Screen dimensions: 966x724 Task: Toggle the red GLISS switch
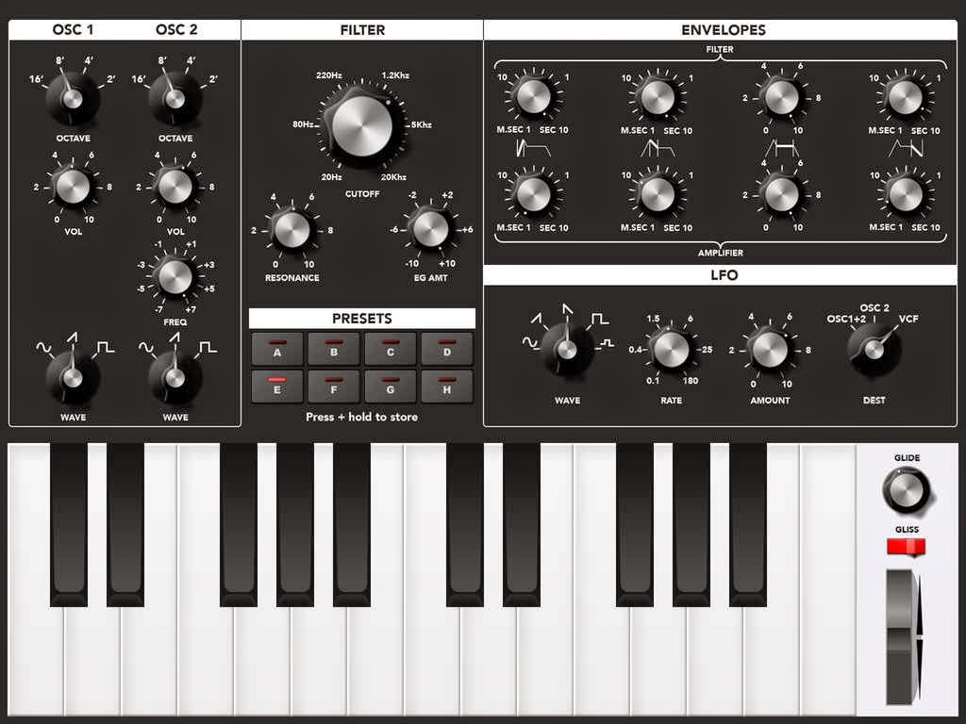pyautogui.click(x=907, y=548)
